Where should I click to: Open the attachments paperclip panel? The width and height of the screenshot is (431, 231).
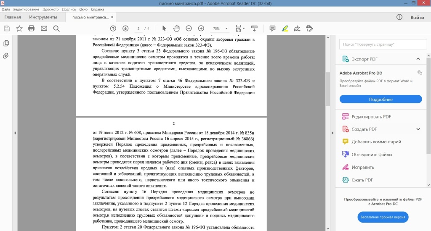[6, 56]
